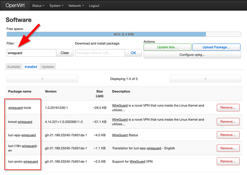This screenshot has height=175, width=247.
Task: Click the Filter text field
Action: tap(31, 53)
